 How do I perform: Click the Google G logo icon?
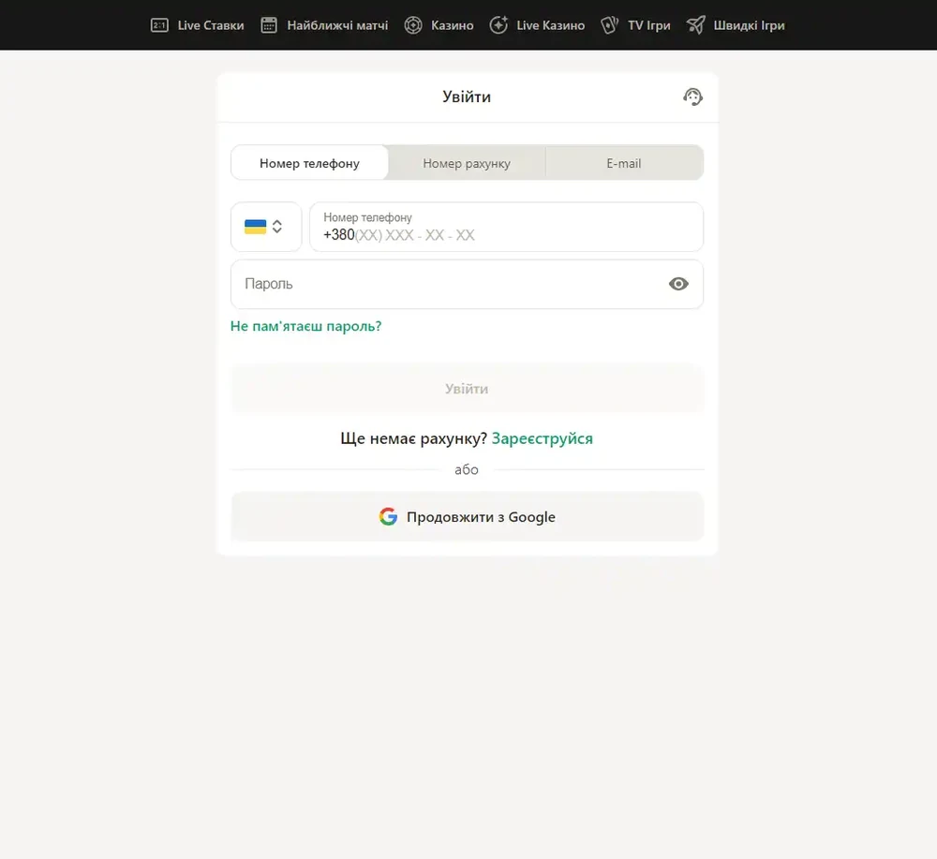(x=388, y=517)
